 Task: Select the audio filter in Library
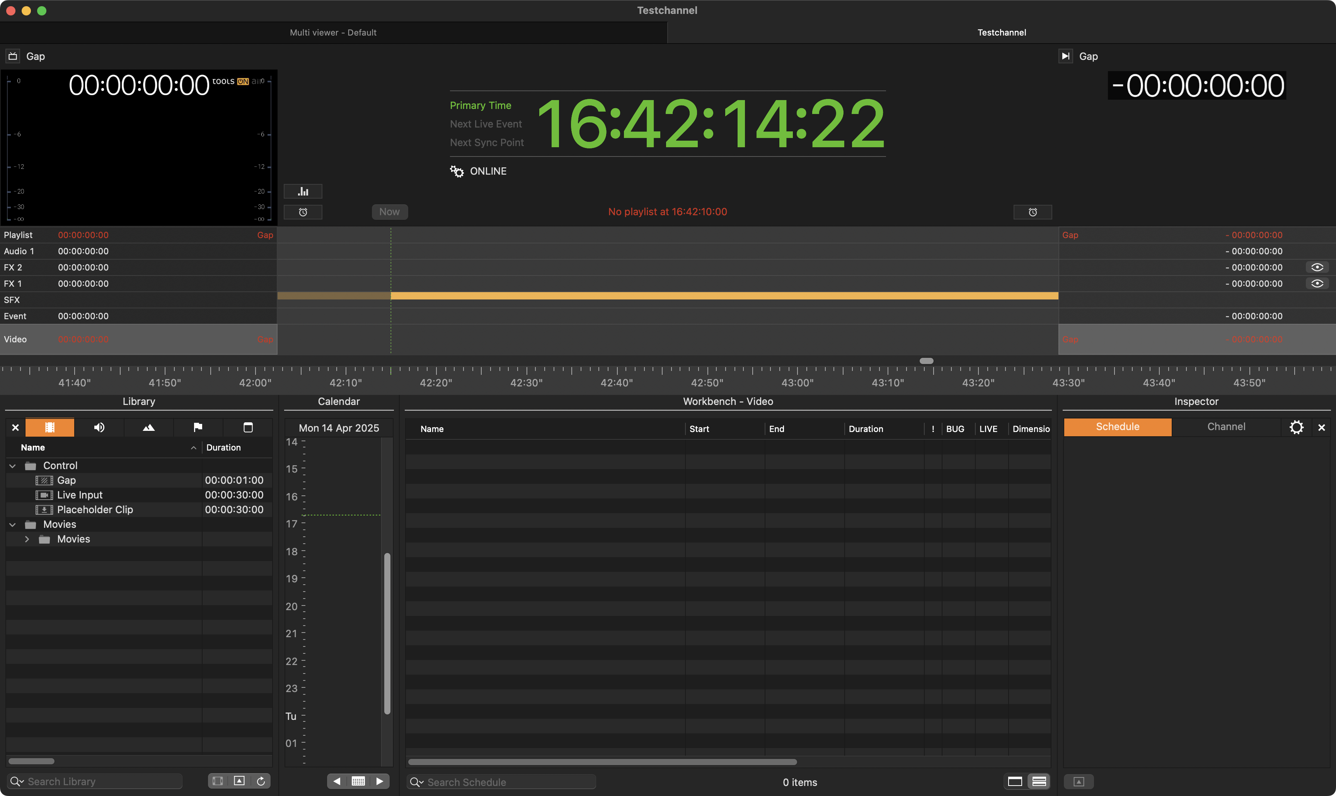(x=99, y=427)
